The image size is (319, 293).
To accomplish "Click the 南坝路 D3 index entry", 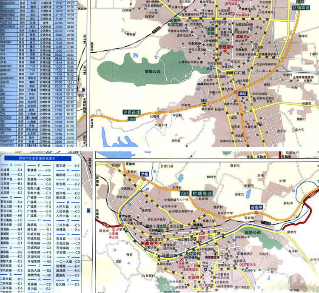I will coord(68,175).
